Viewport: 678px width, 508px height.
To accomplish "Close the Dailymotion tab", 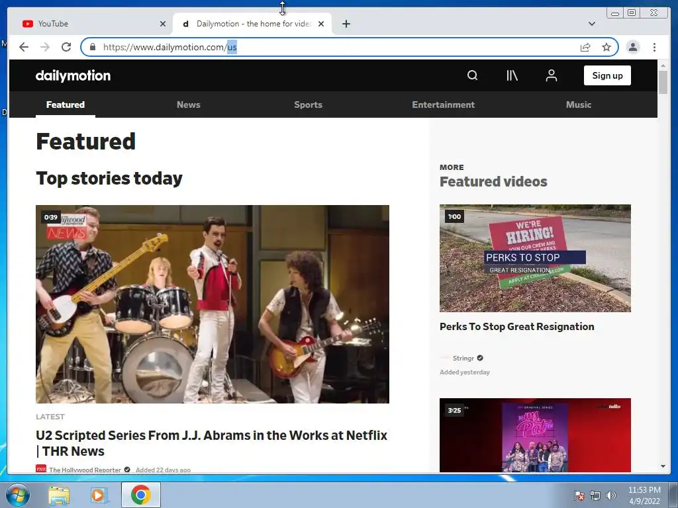I will click(x=321, y=24).
